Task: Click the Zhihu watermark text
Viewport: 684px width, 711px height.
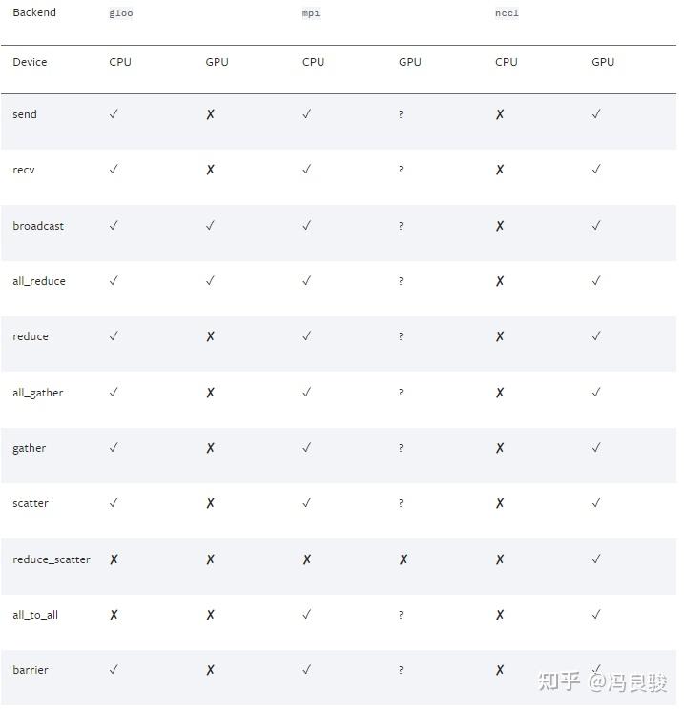Action: point(603,683)
